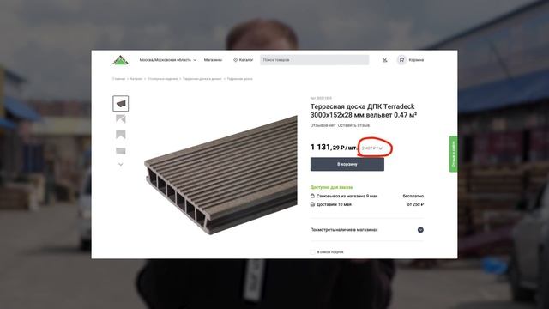Screen dimensions: 549x309
Task: Select the first product thumbnail
Action: tap(120, 103)
